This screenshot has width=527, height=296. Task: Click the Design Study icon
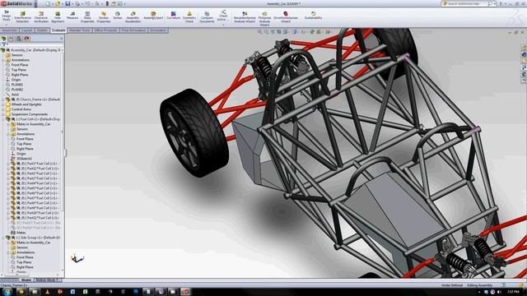[x=7, y=16]
